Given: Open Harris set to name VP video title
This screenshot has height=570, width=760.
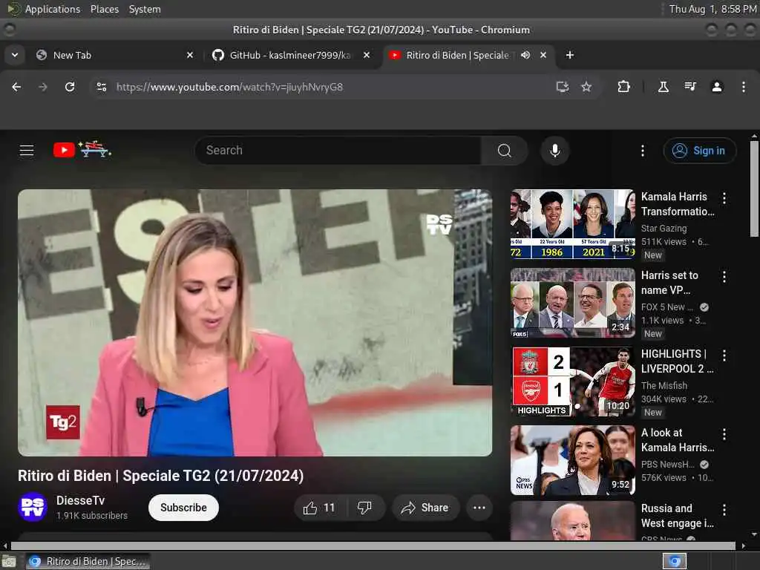Looking at the screenshot, I should 670,283.
